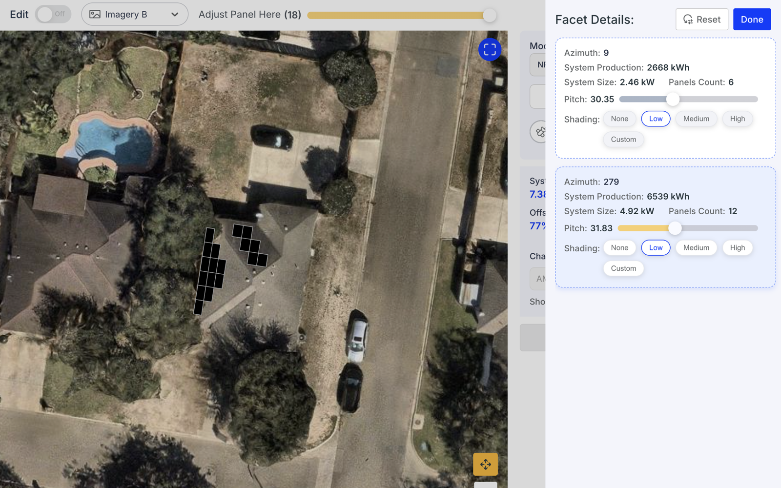
Task: Click the Adjust Panel Here slider handle
Action: [490, 15]
